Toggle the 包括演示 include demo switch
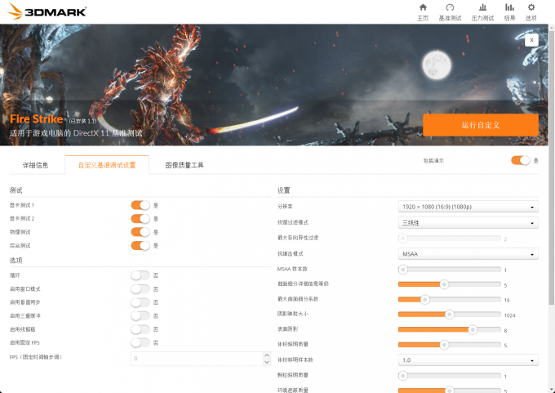555x393 pixels. pos(521,160)
